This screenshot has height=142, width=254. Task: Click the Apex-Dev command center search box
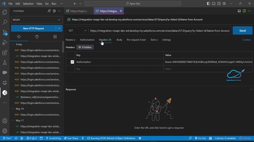[x=133, y=4]
